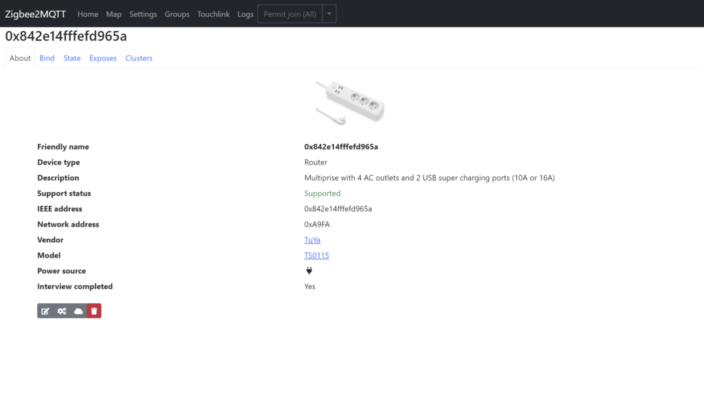Rename device using the edit icon

click(45, 311)
